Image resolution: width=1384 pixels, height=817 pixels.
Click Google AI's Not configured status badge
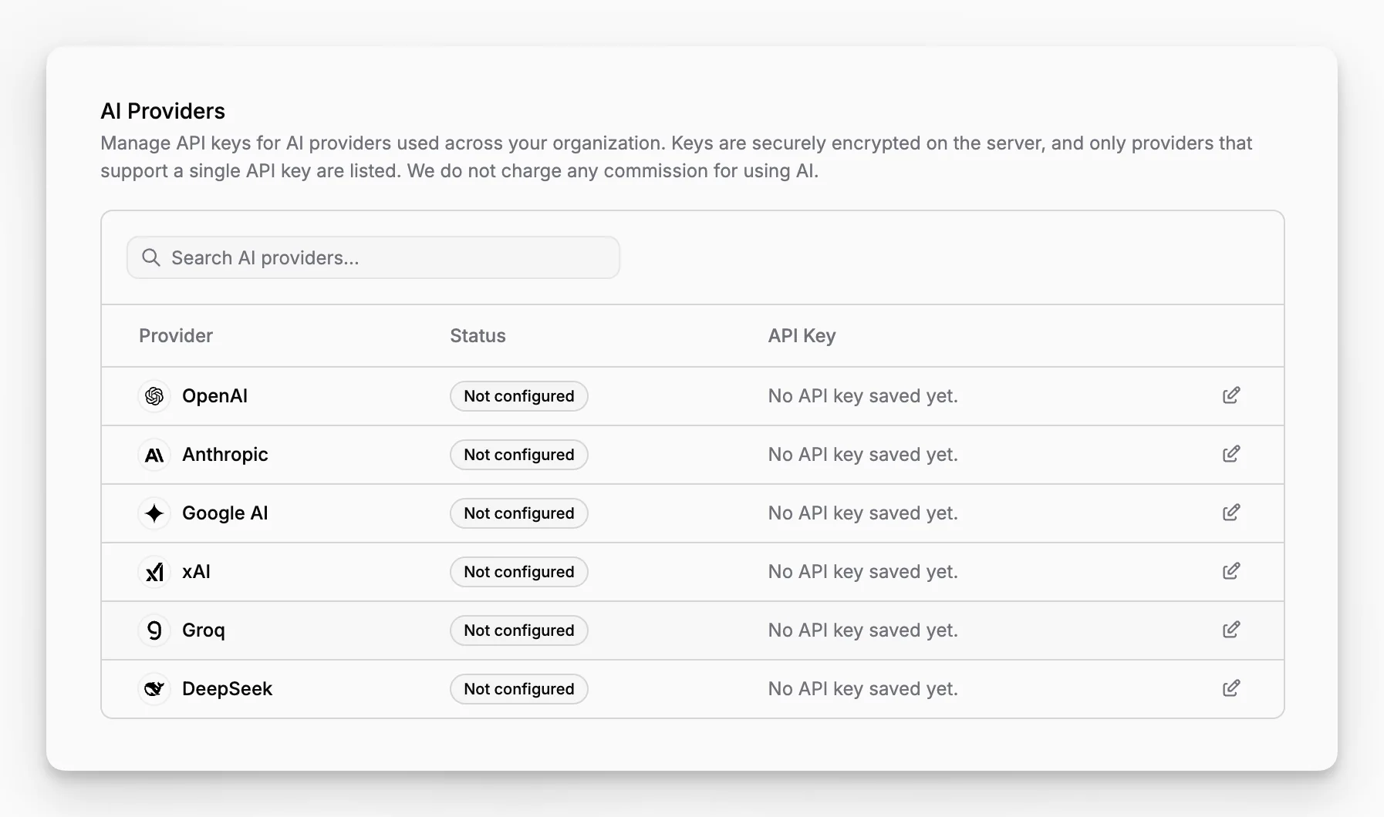pyautogui.click(x=519, y=513)
